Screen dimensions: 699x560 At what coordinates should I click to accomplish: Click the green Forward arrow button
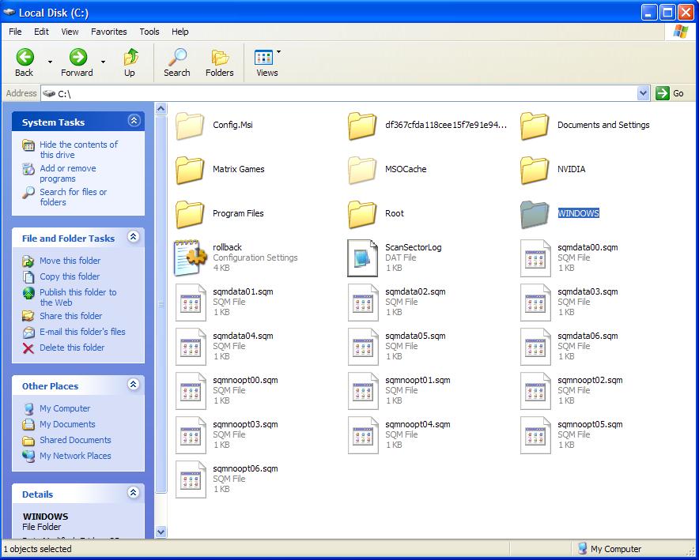coord(78,57)
